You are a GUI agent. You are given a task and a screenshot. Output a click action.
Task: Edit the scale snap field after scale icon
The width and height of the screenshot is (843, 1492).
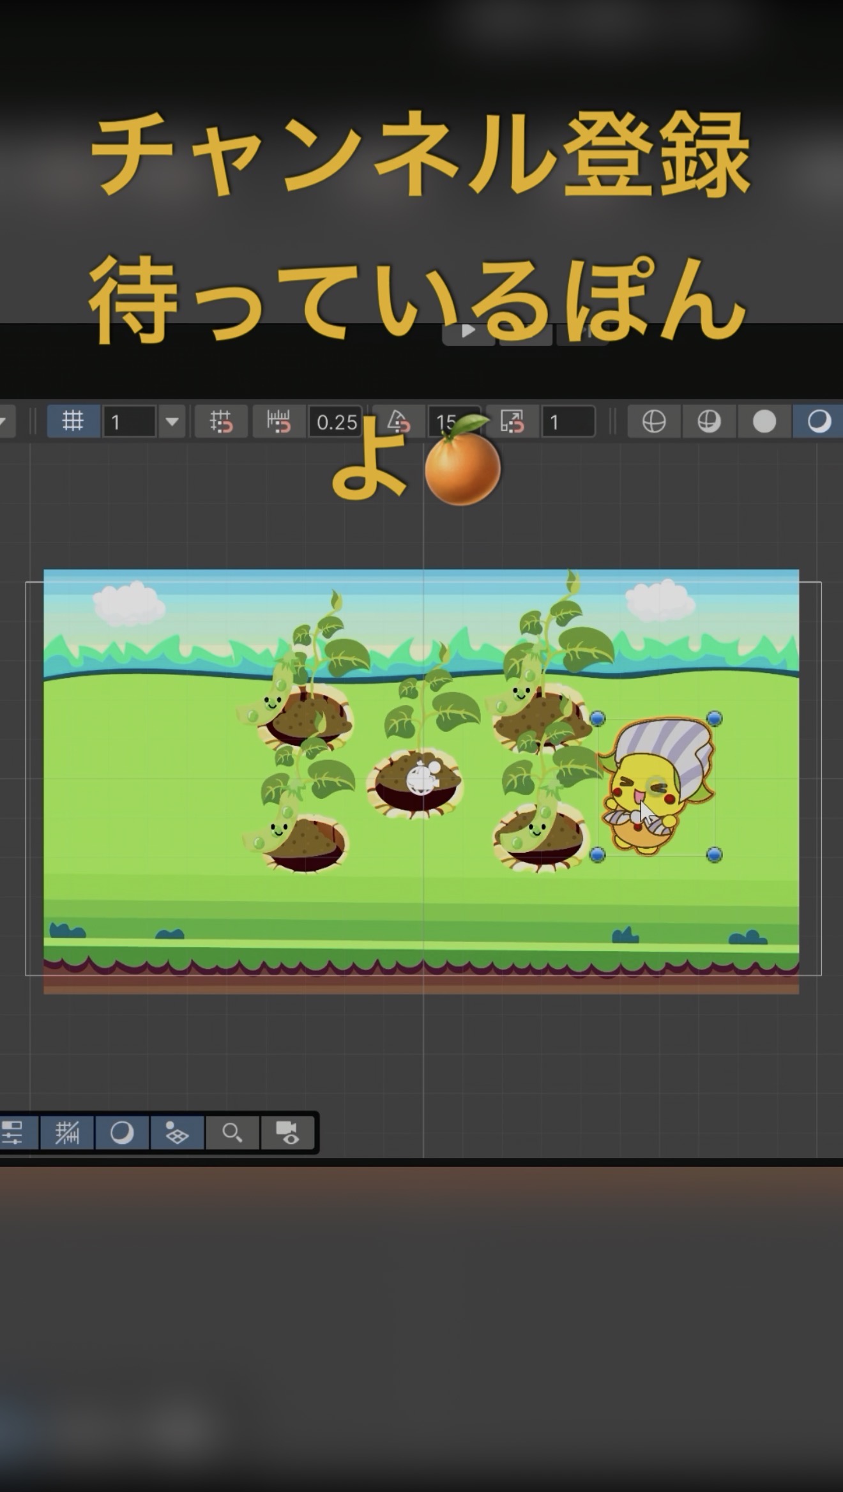(568, 422)
